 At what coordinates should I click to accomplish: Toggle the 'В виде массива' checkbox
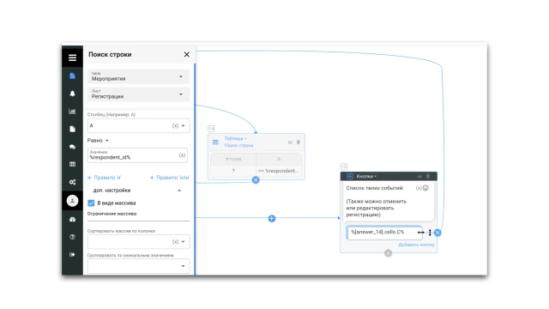coord(91,203)
